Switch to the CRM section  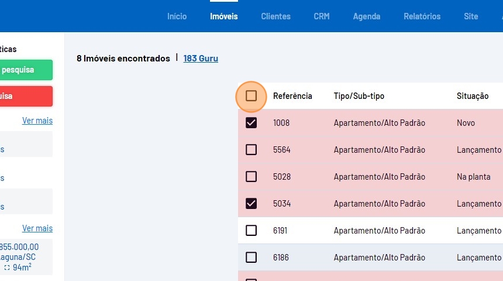click(x=322, y=16)
